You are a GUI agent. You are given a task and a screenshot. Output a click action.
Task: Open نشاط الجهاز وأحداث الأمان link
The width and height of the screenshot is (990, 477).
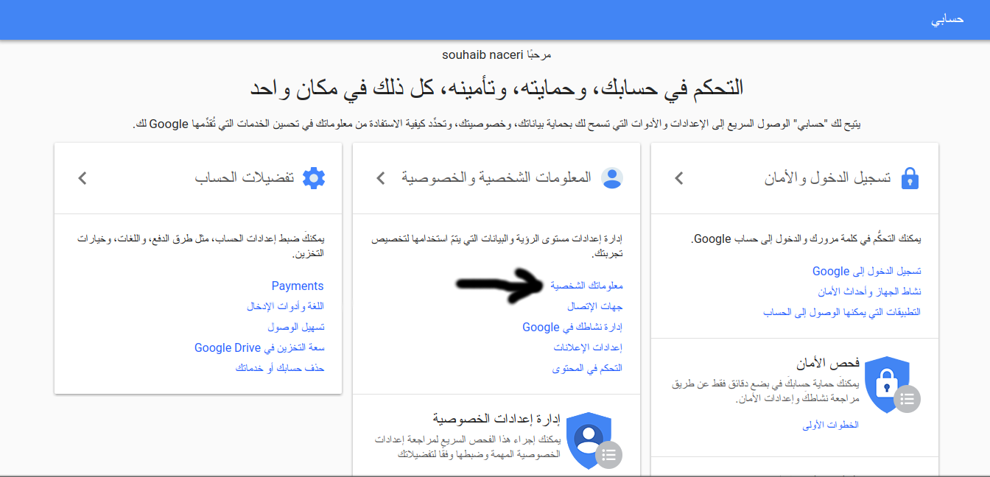click(x=869, y=291)
